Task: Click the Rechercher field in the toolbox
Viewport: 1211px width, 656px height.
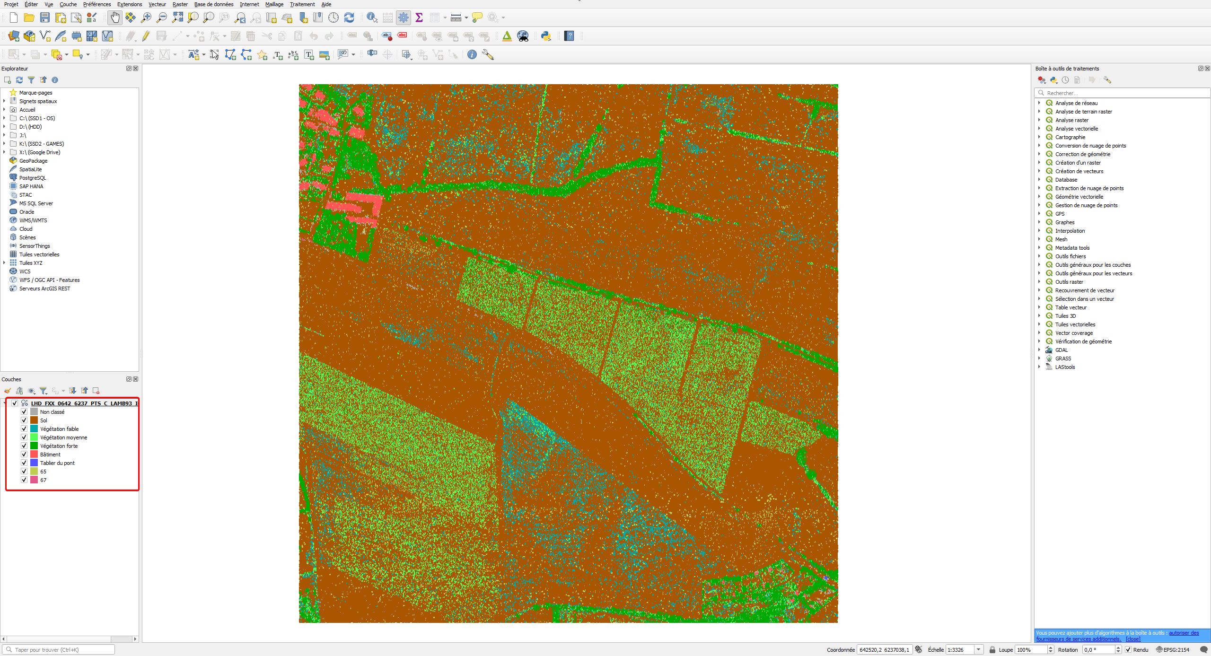Action: click(1121, 93)
